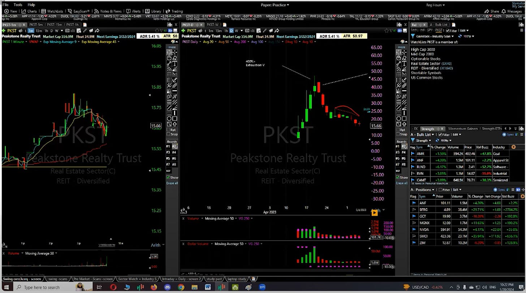
Task: Add column with plus icon in Positions table
Action: pos(522,196)
